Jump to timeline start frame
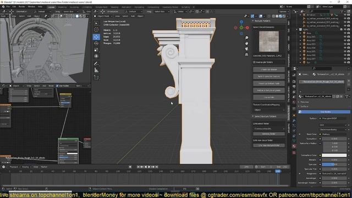The width and height of the screenshot is (352, 198). tap(138, 167)
